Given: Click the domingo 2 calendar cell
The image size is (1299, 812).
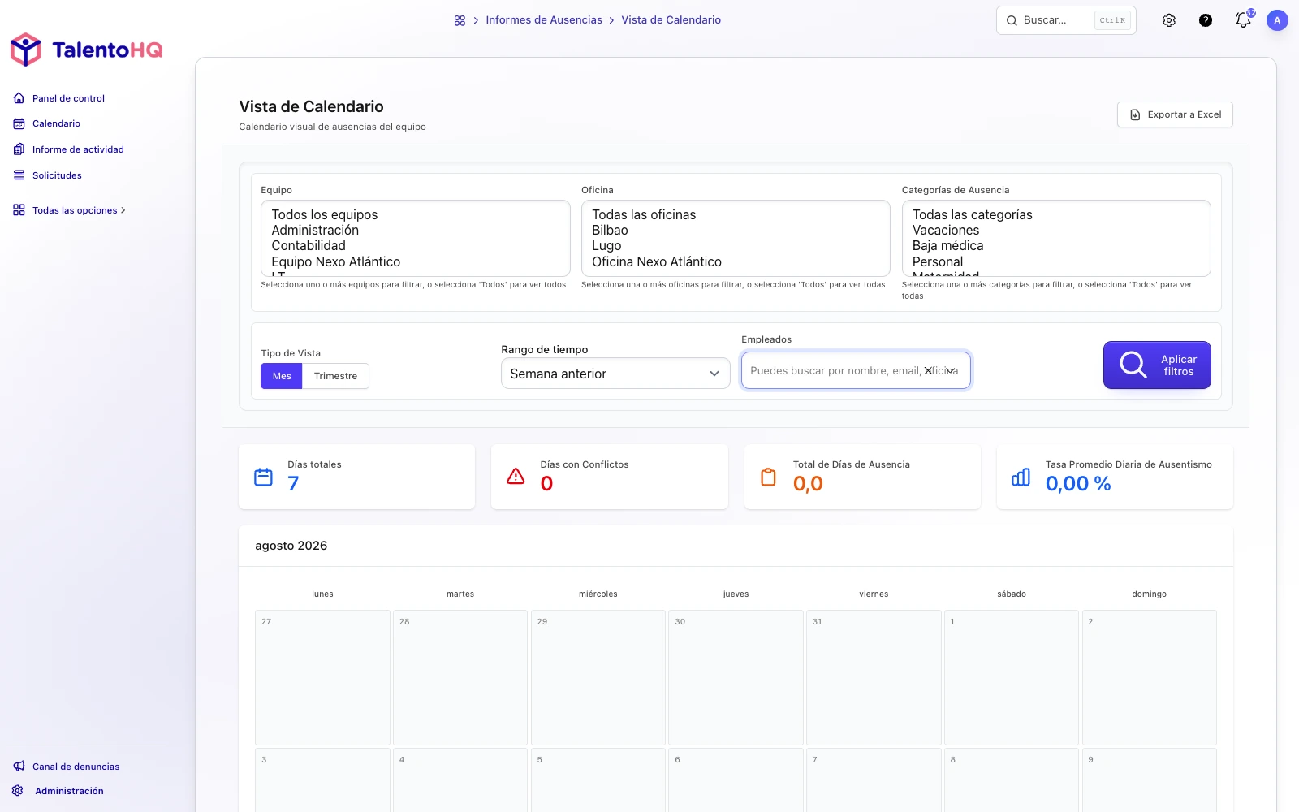Looking at the screenshot, I should pyautogui.click(x=1150, y=677).
